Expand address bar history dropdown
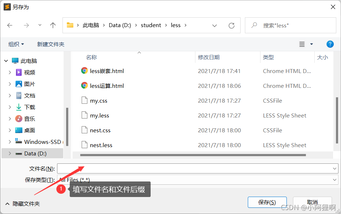 pyautogui.click(x=215, y=25)
